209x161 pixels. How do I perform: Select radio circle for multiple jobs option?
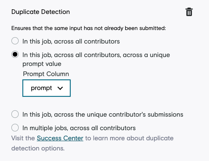15,128
